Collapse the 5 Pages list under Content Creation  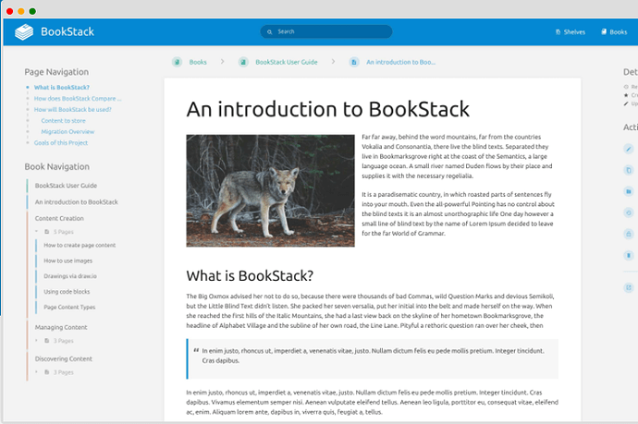tap(36, 232)
